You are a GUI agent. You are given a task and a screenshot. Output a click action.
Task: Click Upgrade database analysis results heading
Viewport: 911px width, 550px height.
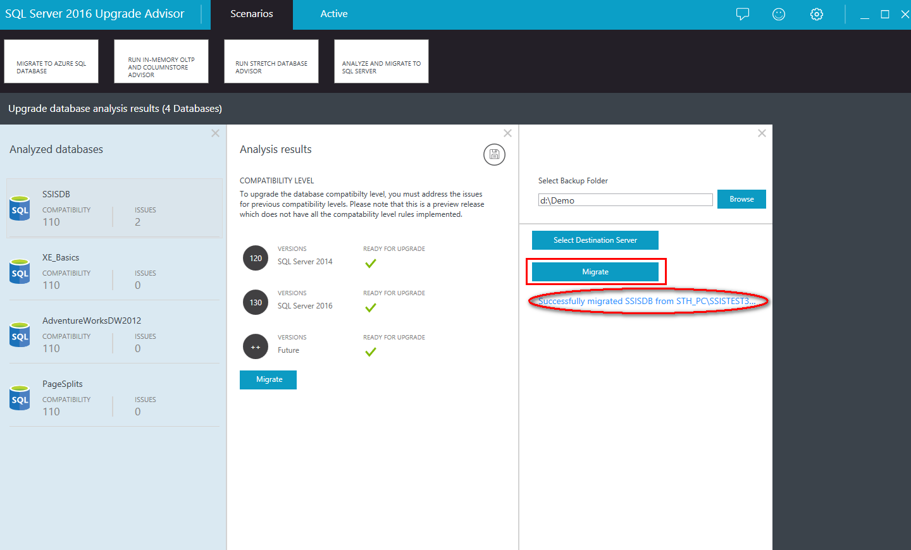[115, 109]
